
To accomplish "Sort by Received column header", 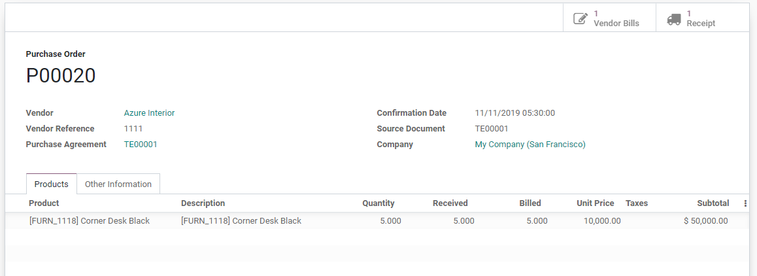I will click(x=450, y=203).
